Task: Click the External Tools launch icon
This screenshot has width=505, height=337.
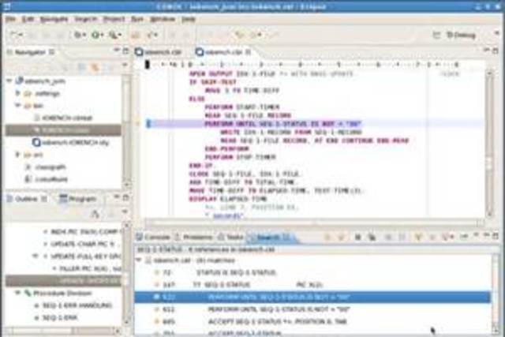Action: tap(113, 35)
